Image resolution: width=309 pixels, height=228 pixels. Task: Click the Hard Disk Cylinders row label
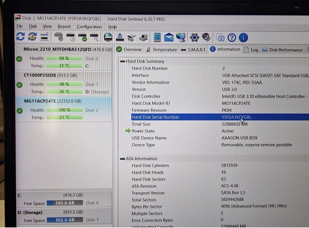click(150, 165)
